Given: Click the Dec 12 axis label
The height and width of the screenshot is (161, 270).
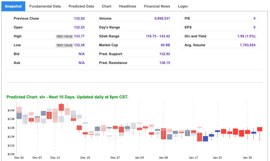Looking at the screenshot, I should [55, 158].
